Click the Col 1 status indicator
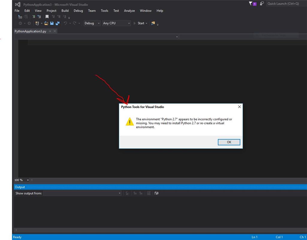Screen dimensions: 307x240 279,237
